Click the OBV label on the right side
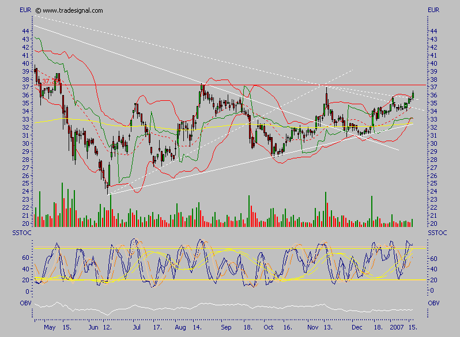Screen dimensions: 460x337 click(x=433, y=303)
